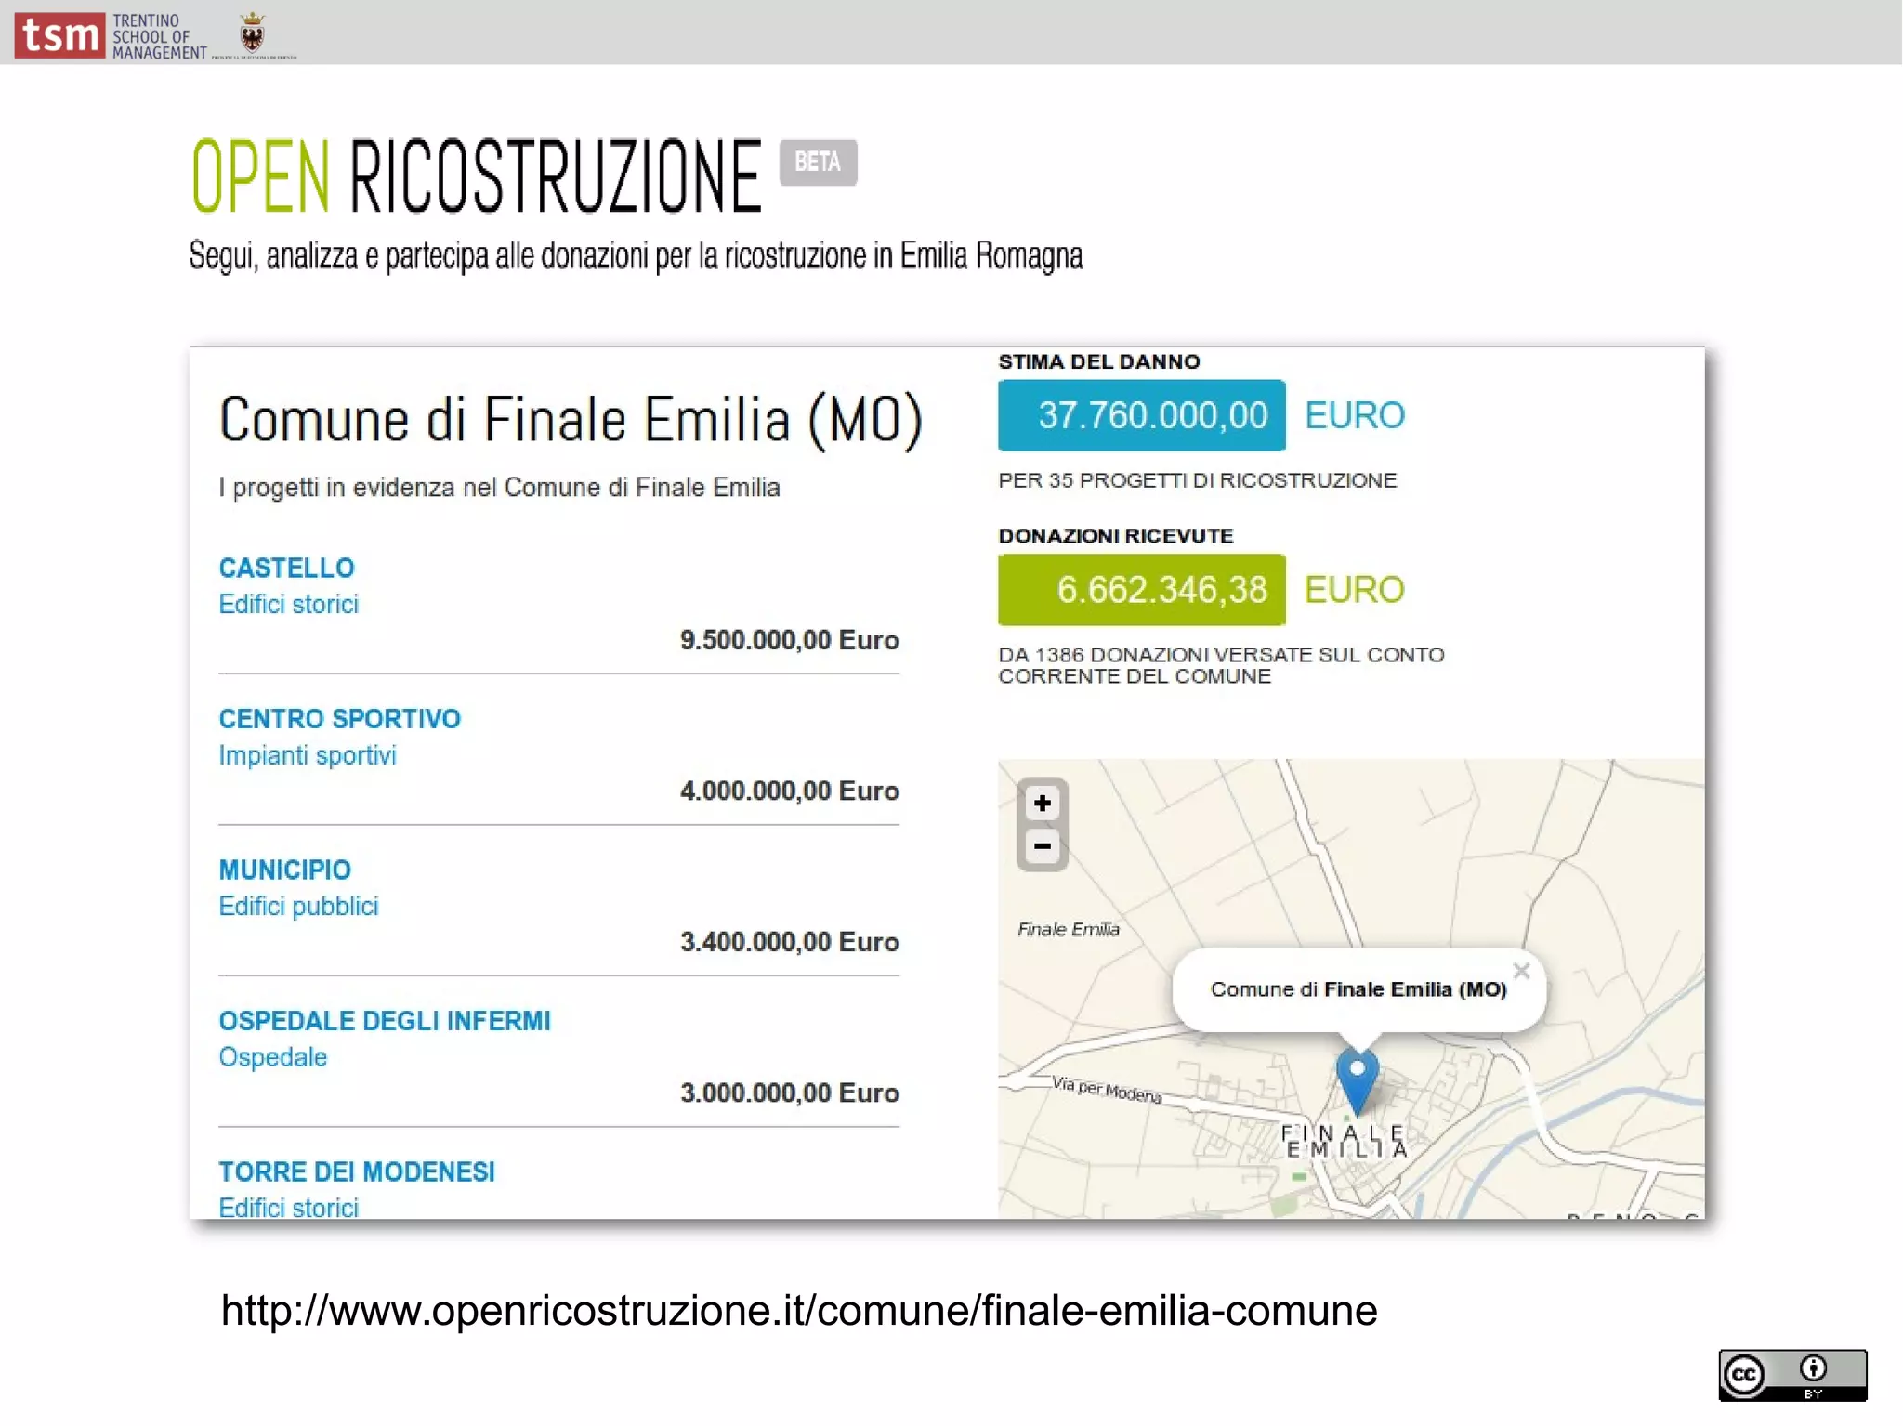Click the DA 1386 DONAZIONI VERSATE text
This screenshot has height=1426, width=1903.
[1222, 666]
